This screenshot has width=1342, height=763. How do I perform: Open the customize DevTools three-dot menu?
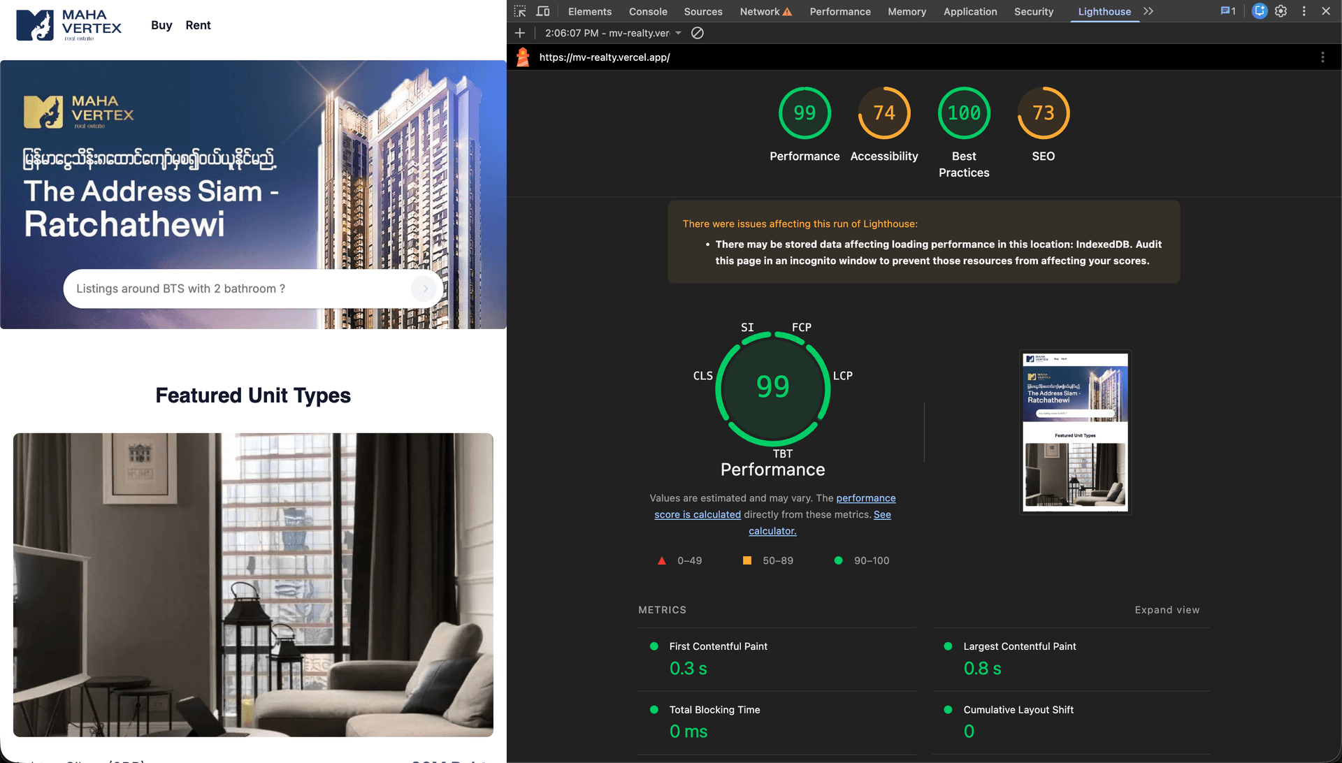tap(1304, 11)
